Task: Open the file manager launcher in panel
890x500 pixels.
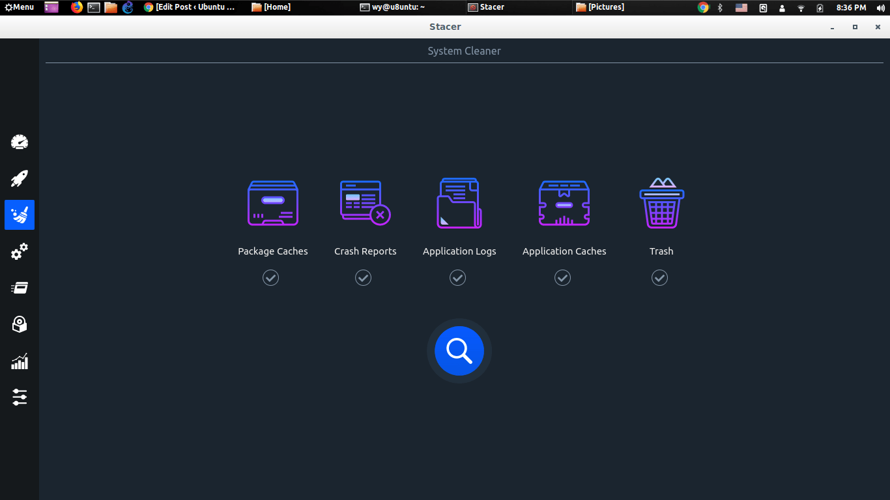Action: (111, 7)
